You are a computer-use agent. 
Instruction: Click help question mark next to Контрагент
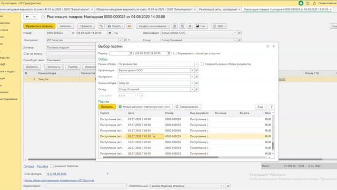pyautogui.click(x=128, y=40)
